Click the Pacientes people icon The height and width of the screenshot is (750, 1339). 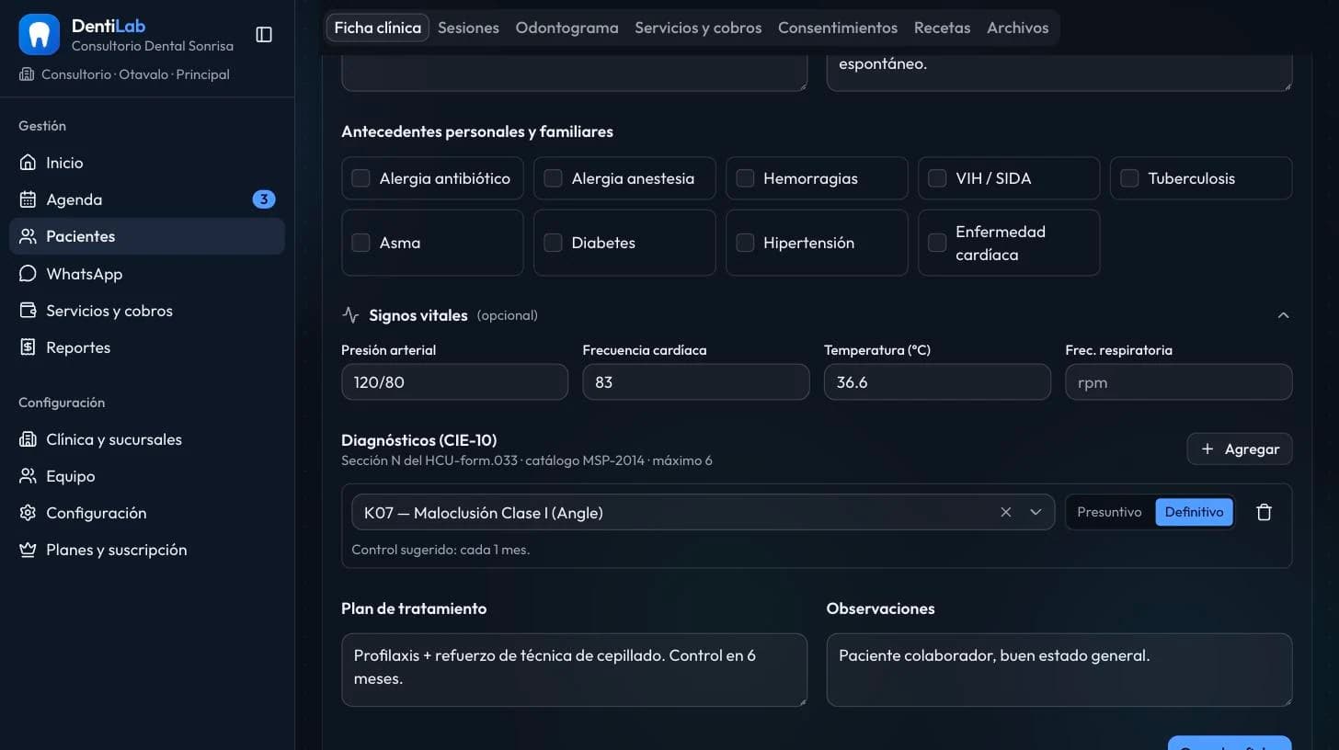click(29, 236)
